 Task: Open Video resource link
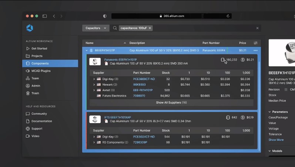click(50, 136)
